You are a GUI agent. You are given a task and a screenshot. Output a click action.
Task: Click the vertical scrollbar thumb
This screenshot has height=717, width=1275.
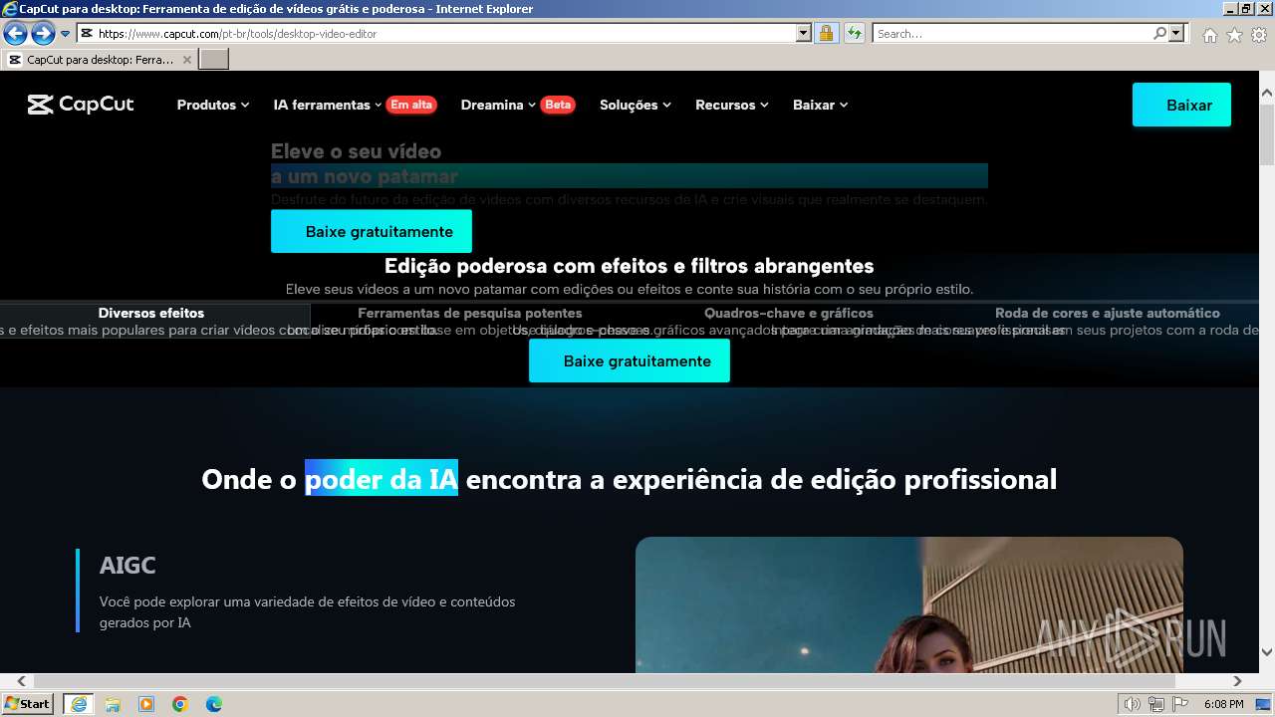tap(1267, 134)
